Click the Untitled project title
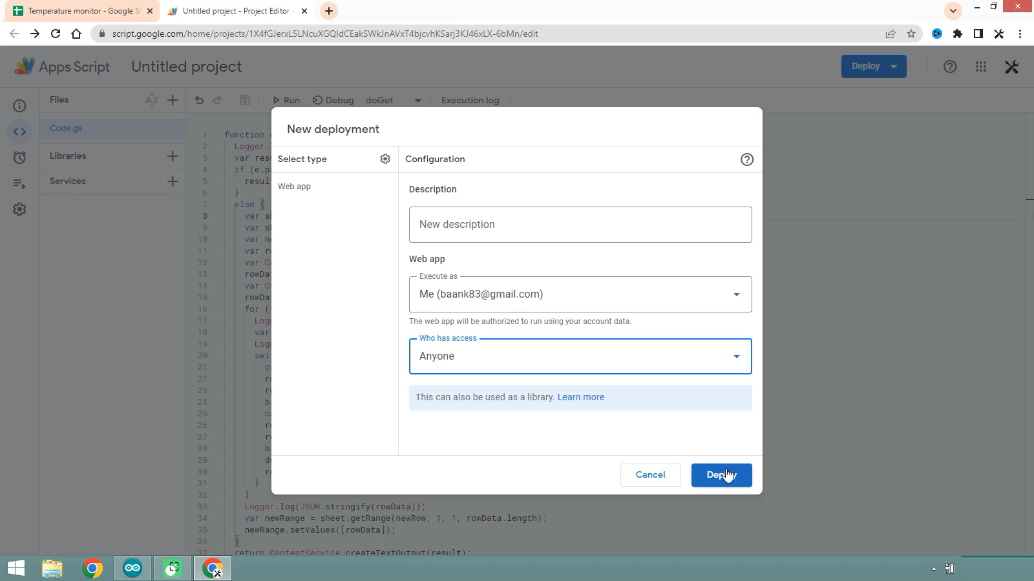The height and width of the screenshot is (581, 1034). (187, 66)
